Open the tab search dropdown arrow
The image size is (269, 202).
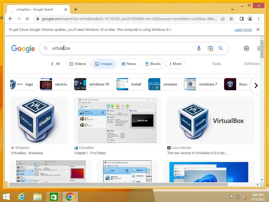pos(232,9)
